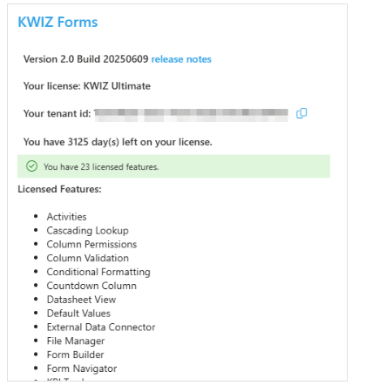The height and width of the screenshot is (385, 366).
Task: Select the Form Navigator feature
Action: tap(82, 368)
